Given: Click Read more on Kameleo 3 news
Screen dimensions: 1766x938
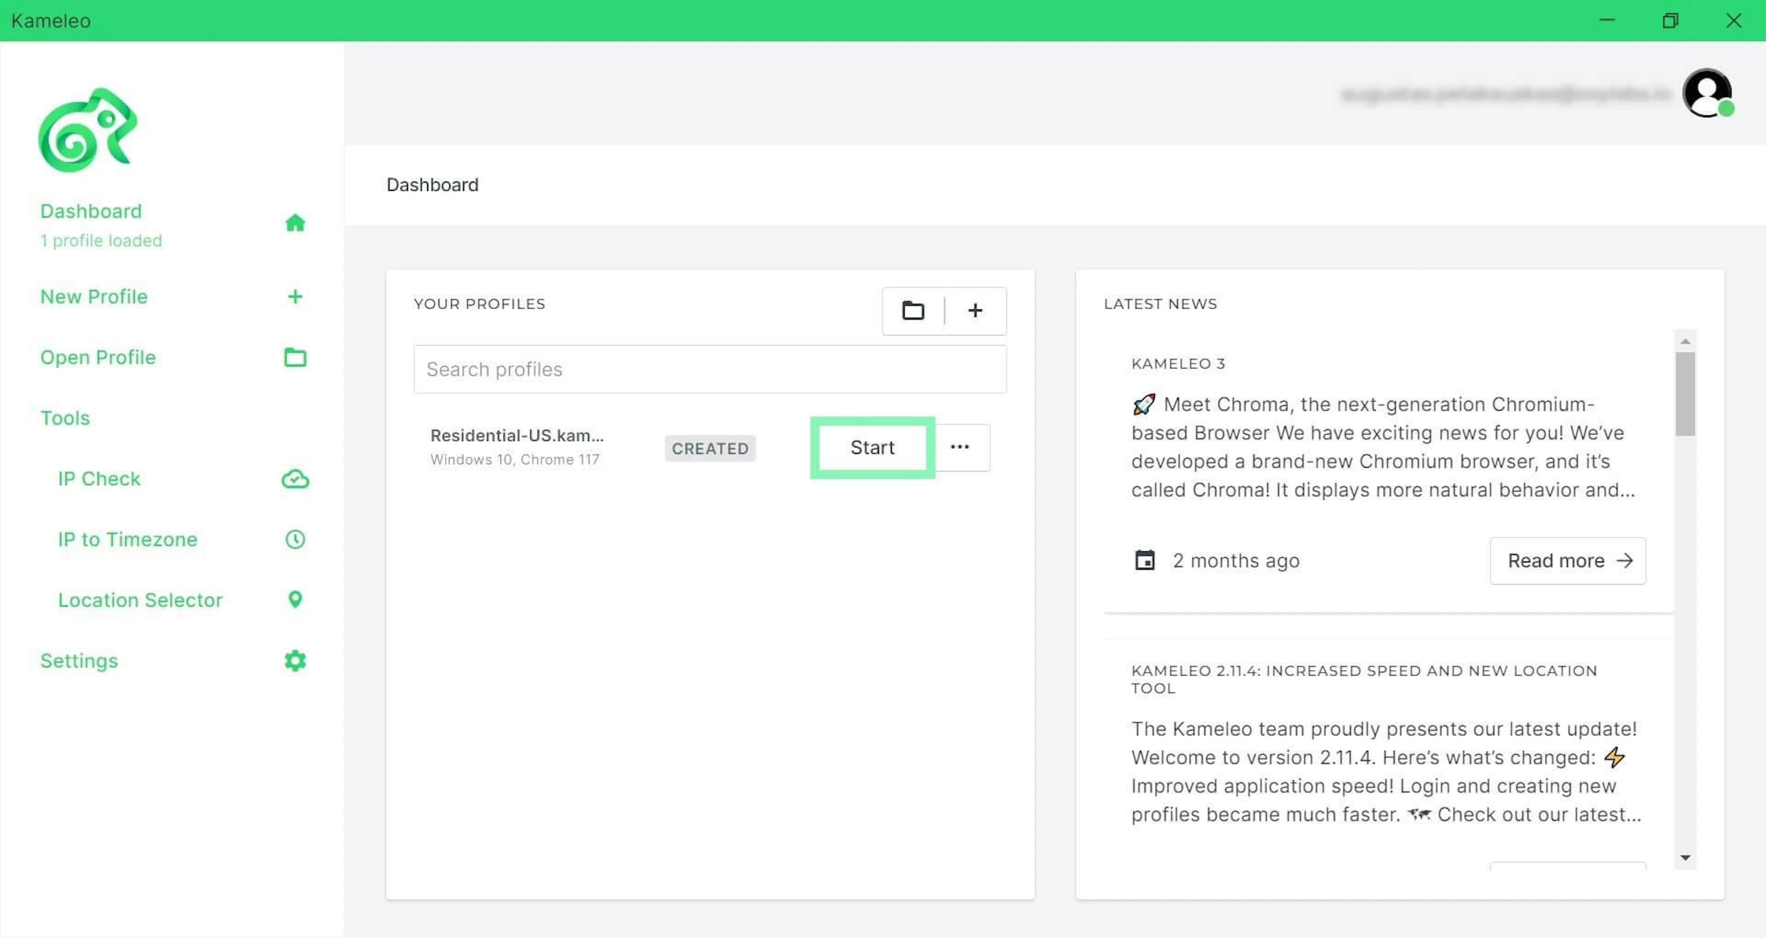Looking at the screenshot, I should click(x=1567, y=560).
